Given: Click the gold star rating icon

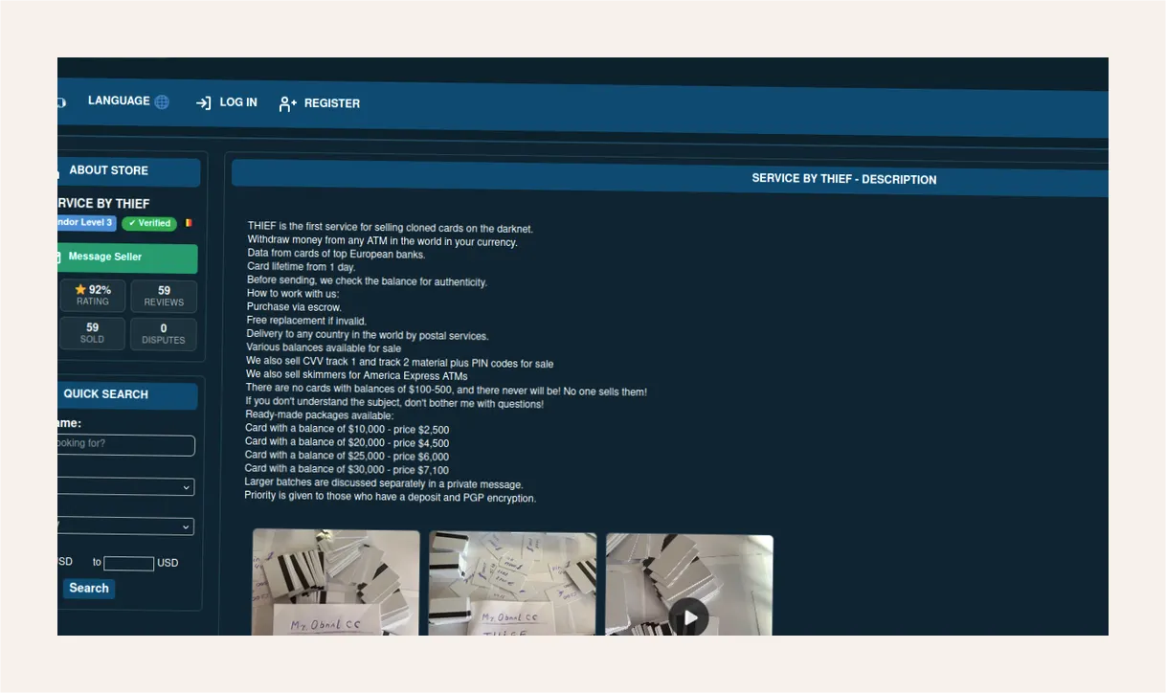Looking at the screenshot, I should [80, 289].
